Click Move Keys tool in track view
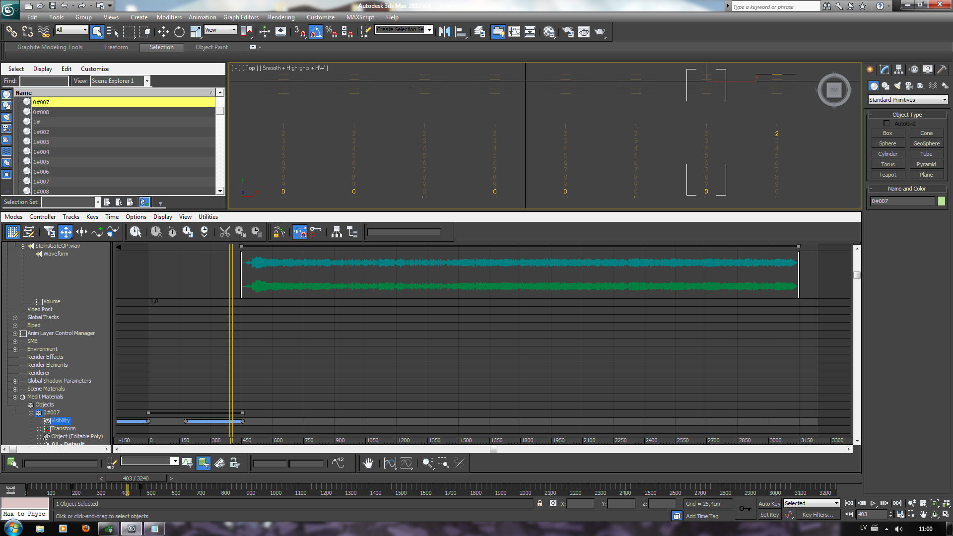 [66, 232]
